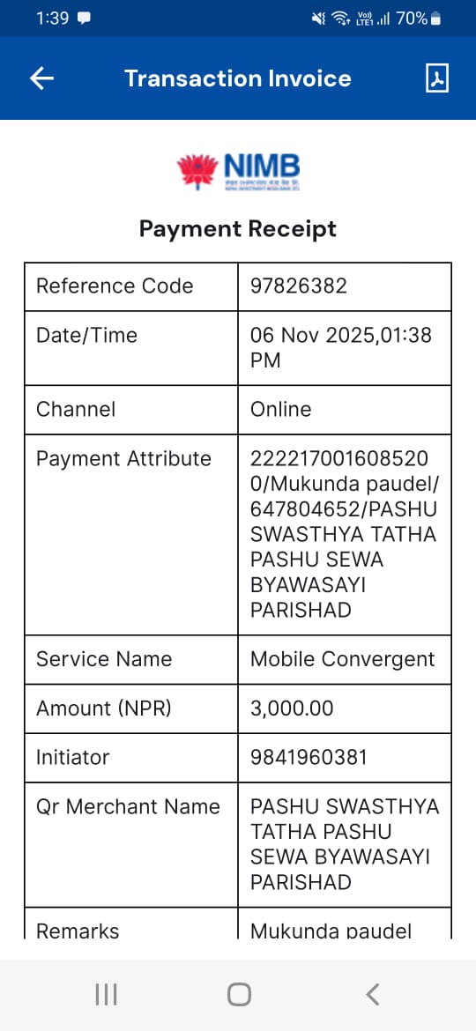Screen dimensions: 476x1031
Task: Select reference code 97826382
Action: coord(299,286)
